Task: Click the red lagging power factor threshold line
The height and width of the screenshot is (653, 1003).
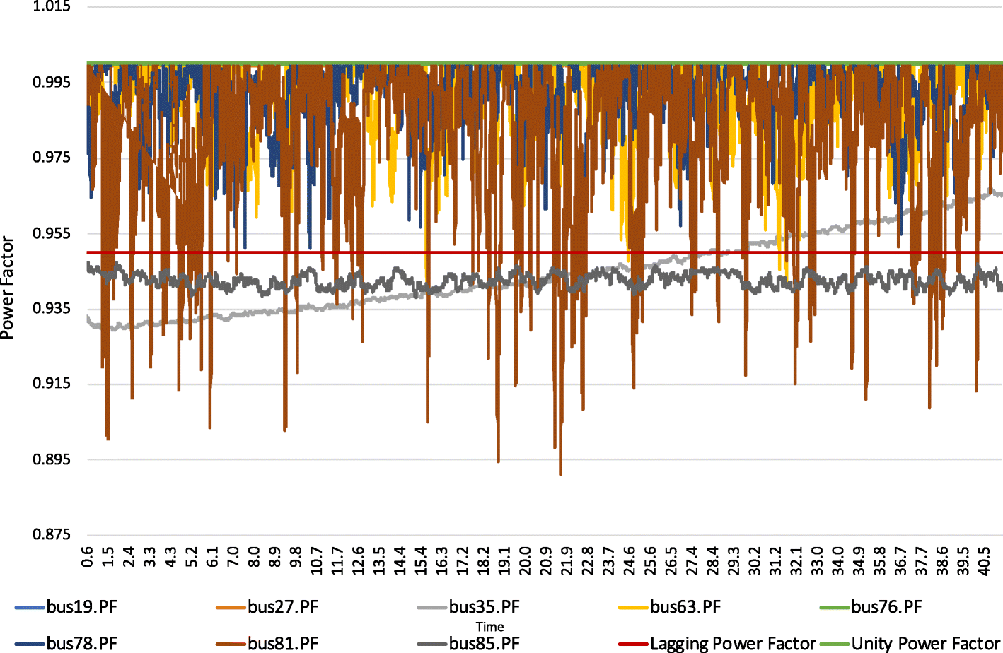Action: click(x=545, y=252)
